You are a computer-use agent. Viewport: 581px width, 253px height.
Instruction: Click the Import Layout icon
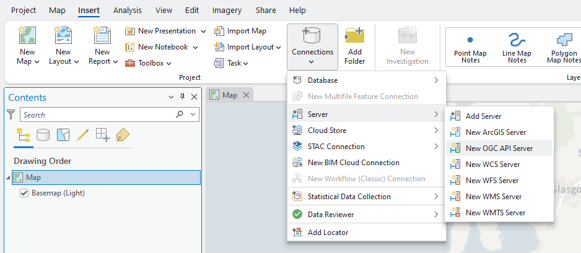219,47
